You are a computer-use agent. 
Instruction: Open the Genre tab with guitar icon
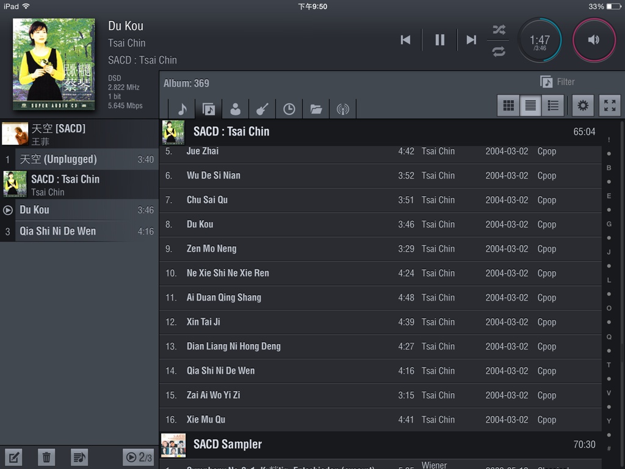coord(262,109)
